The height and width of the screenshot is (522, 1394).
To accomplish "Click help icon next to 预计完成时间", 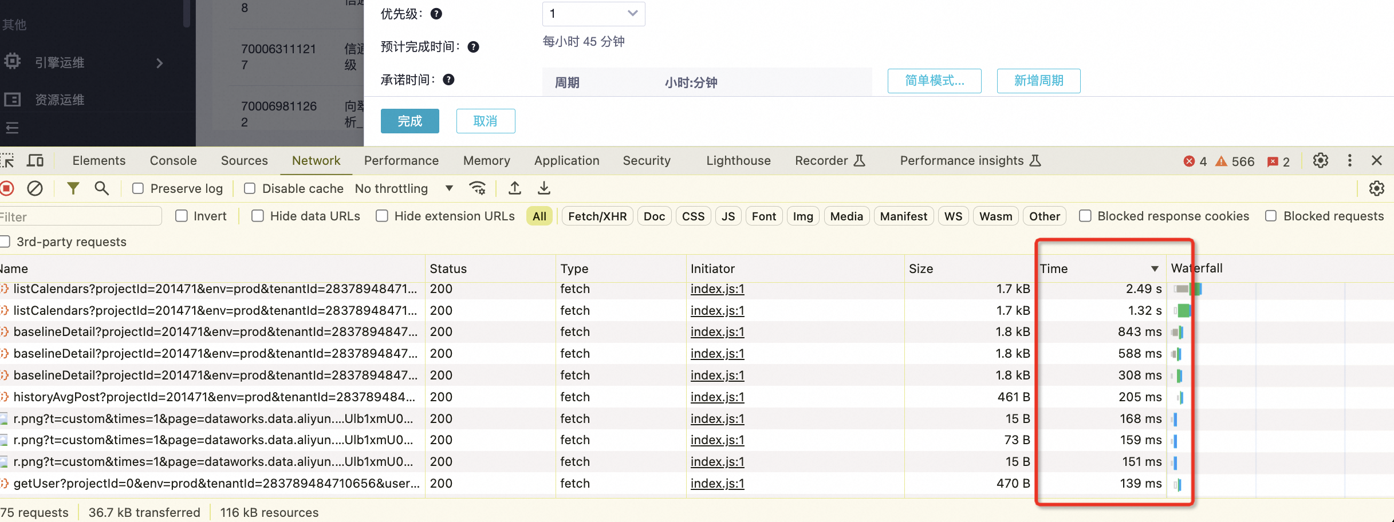I will pos(473,47).
